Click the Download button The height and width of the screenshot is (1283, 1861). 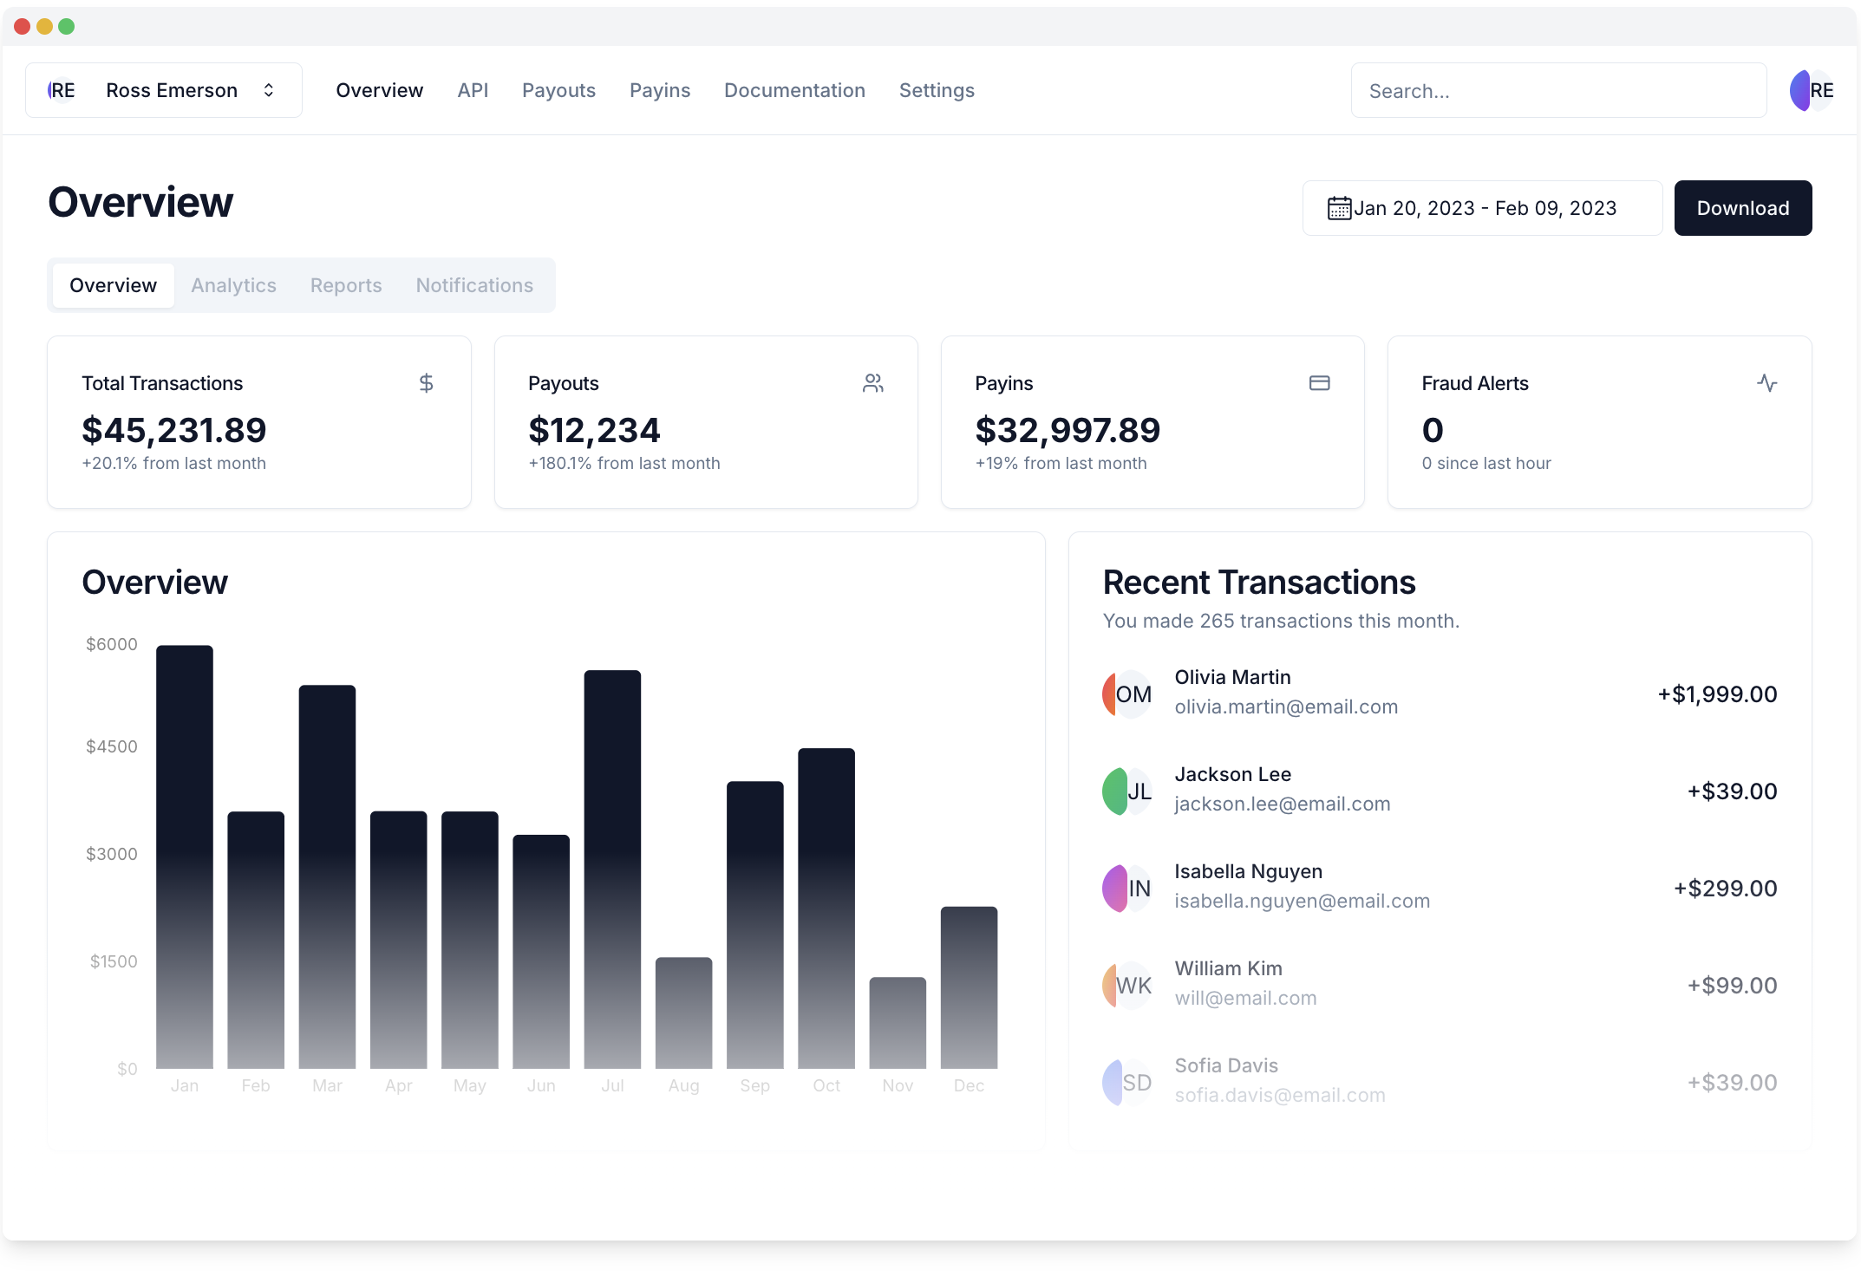[1743, 207]
